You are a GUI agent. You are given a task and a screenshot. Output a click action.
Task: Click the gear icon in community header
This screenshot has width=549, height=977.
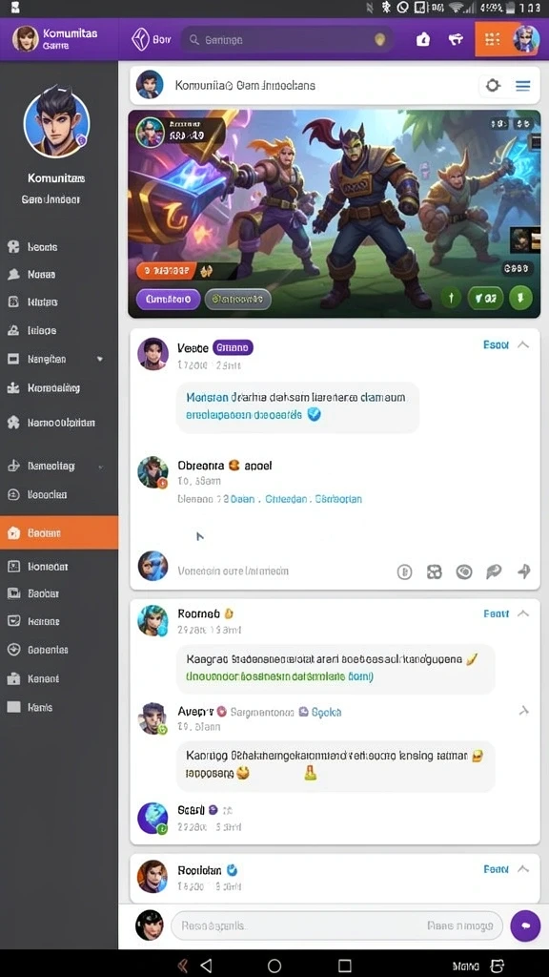click(493, 85)
